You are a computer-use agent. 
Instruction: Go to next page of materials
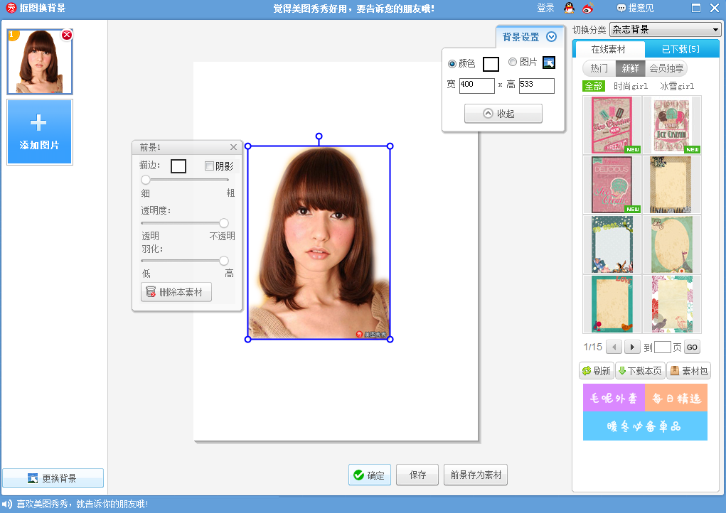(631, 347)
